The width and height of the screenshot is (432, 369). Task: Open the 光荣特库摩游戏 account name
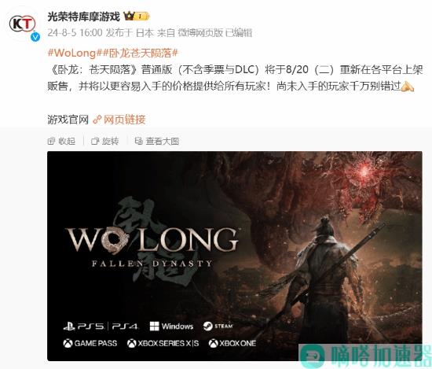84,17
